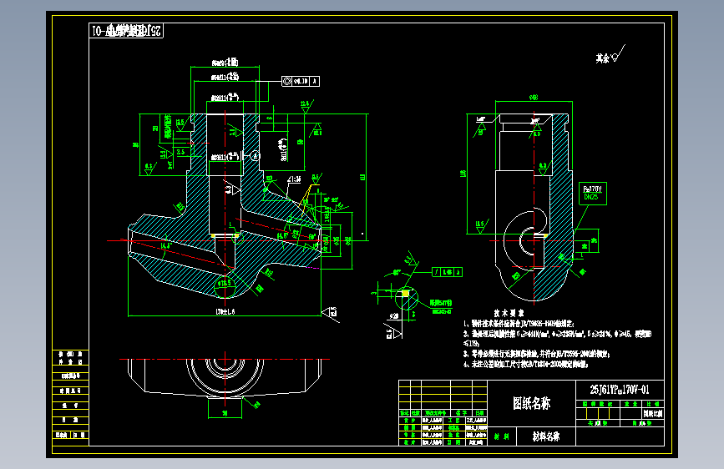Click the mirrored drawing number at top-left frame
The image size is (724, 469).
126,31
